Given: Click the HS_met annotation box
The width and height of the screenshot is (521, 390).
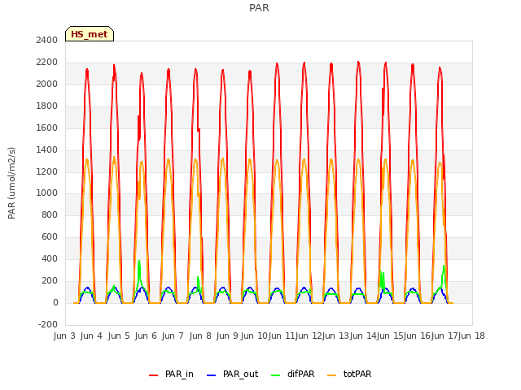Looking at the screenshot, I should [90, 34].
